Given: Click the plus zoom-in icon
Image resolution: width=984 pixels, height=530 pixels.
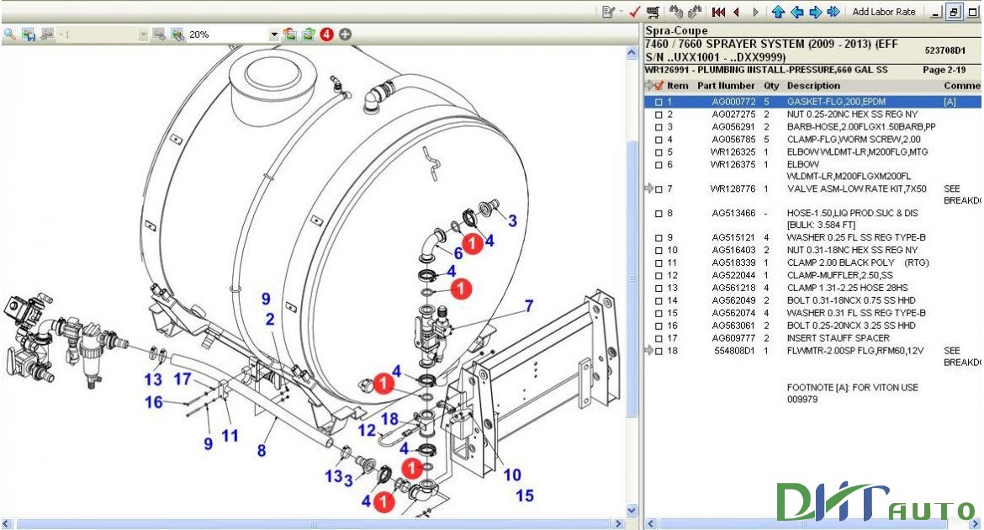Looking at the screenshot, I should click(344, 35).
